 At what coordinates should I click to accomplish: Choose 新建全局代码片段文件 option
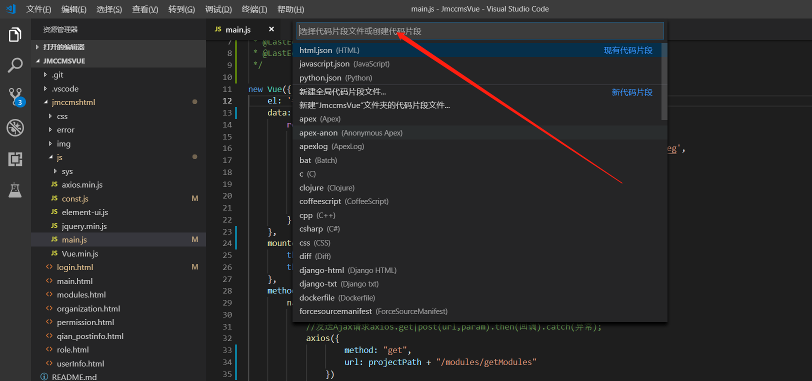pyautogui.click(x=477, y=91)
